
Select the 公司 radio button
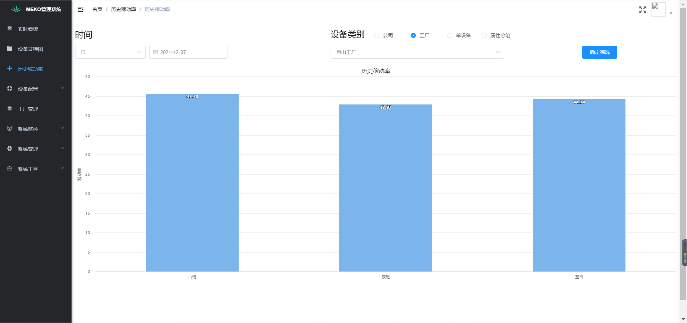[377, 35]
